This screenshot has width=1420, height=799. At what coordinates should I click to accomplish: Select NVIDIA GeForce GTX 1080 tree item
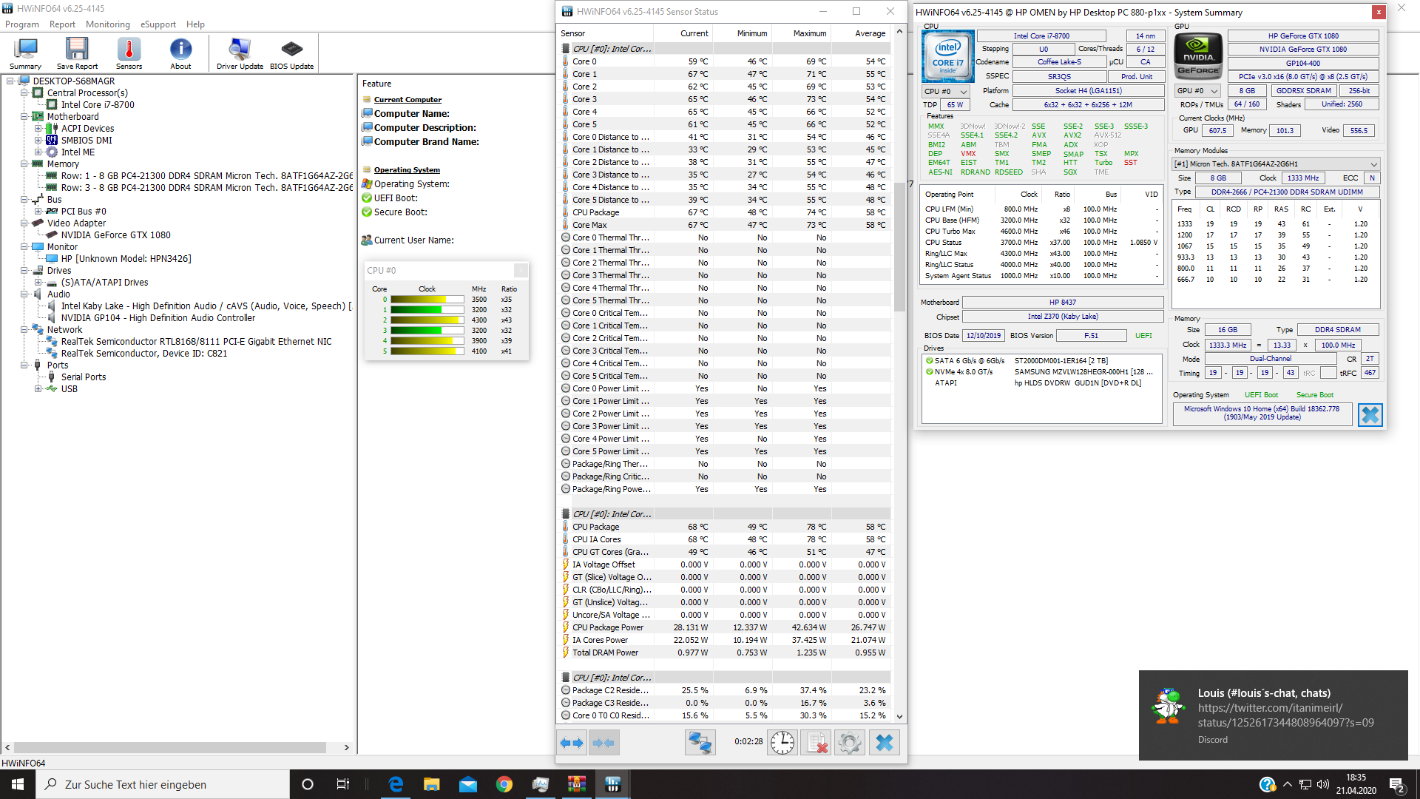115,235
